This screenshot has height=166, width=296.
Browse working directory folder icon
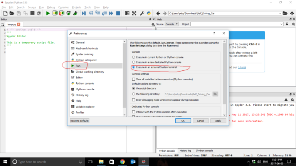tap(285, 13)
